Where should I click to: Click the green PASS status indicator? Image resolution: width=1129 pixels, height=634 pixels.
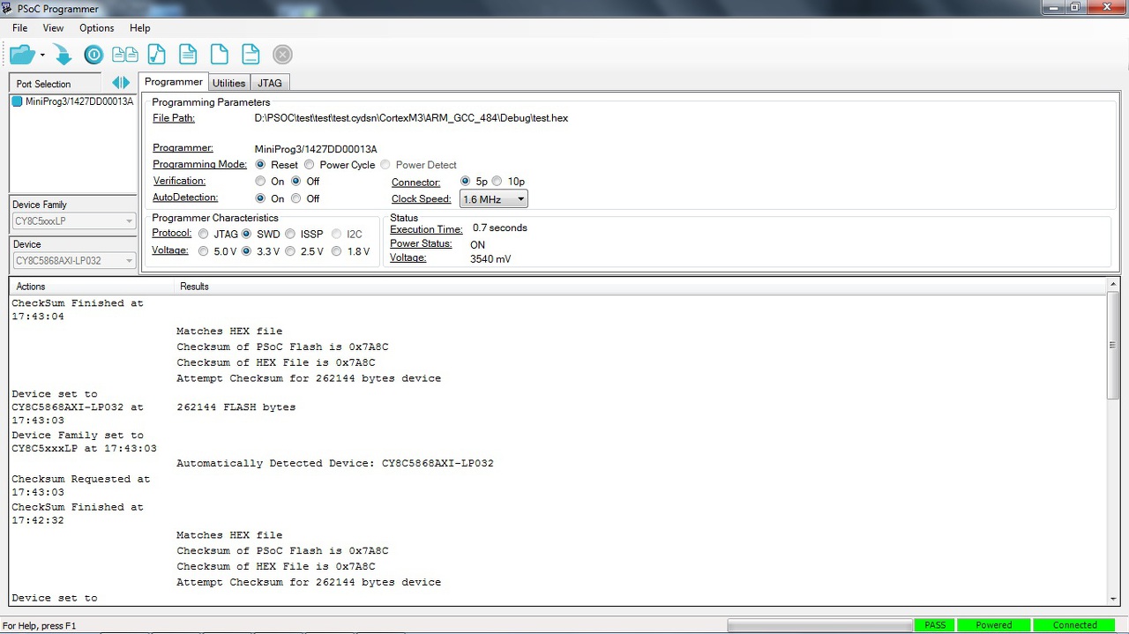[x=935, y=625]
